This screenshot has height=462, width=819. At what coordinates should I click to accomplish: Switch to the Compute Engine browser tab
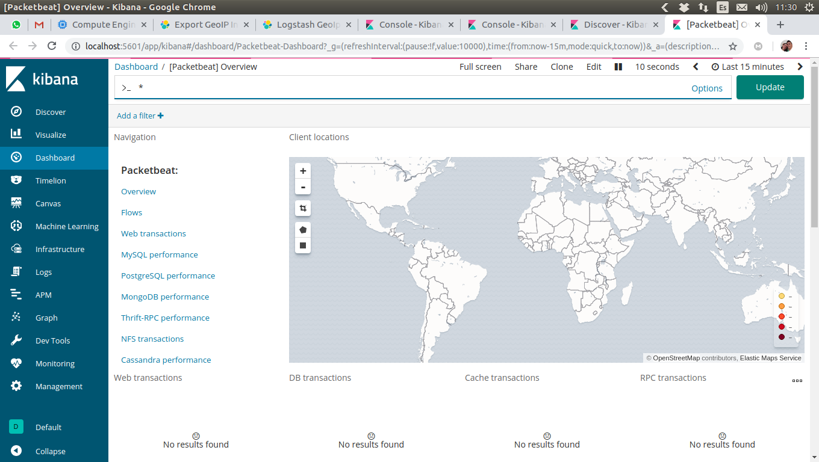pyautogui.click(x=102, y=25)
